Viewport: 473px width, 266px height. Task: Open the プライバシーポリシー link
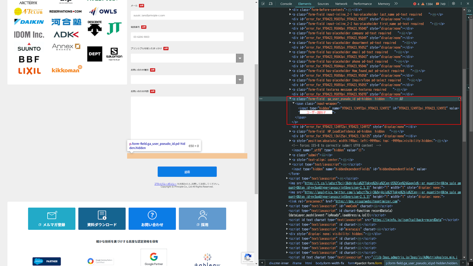click(165, 184)
